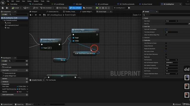Click the Browse to asset icon

7,8
